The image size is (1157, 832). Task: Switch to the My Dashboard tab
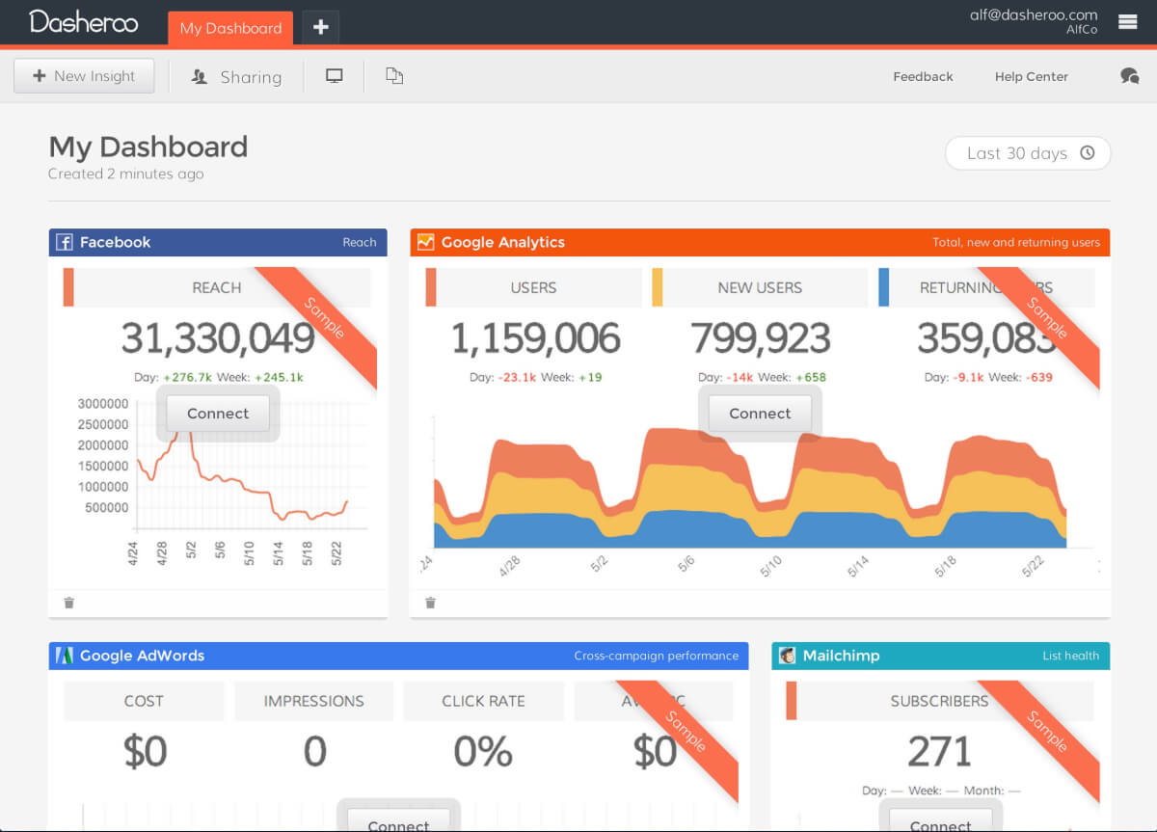pos(230,28)
